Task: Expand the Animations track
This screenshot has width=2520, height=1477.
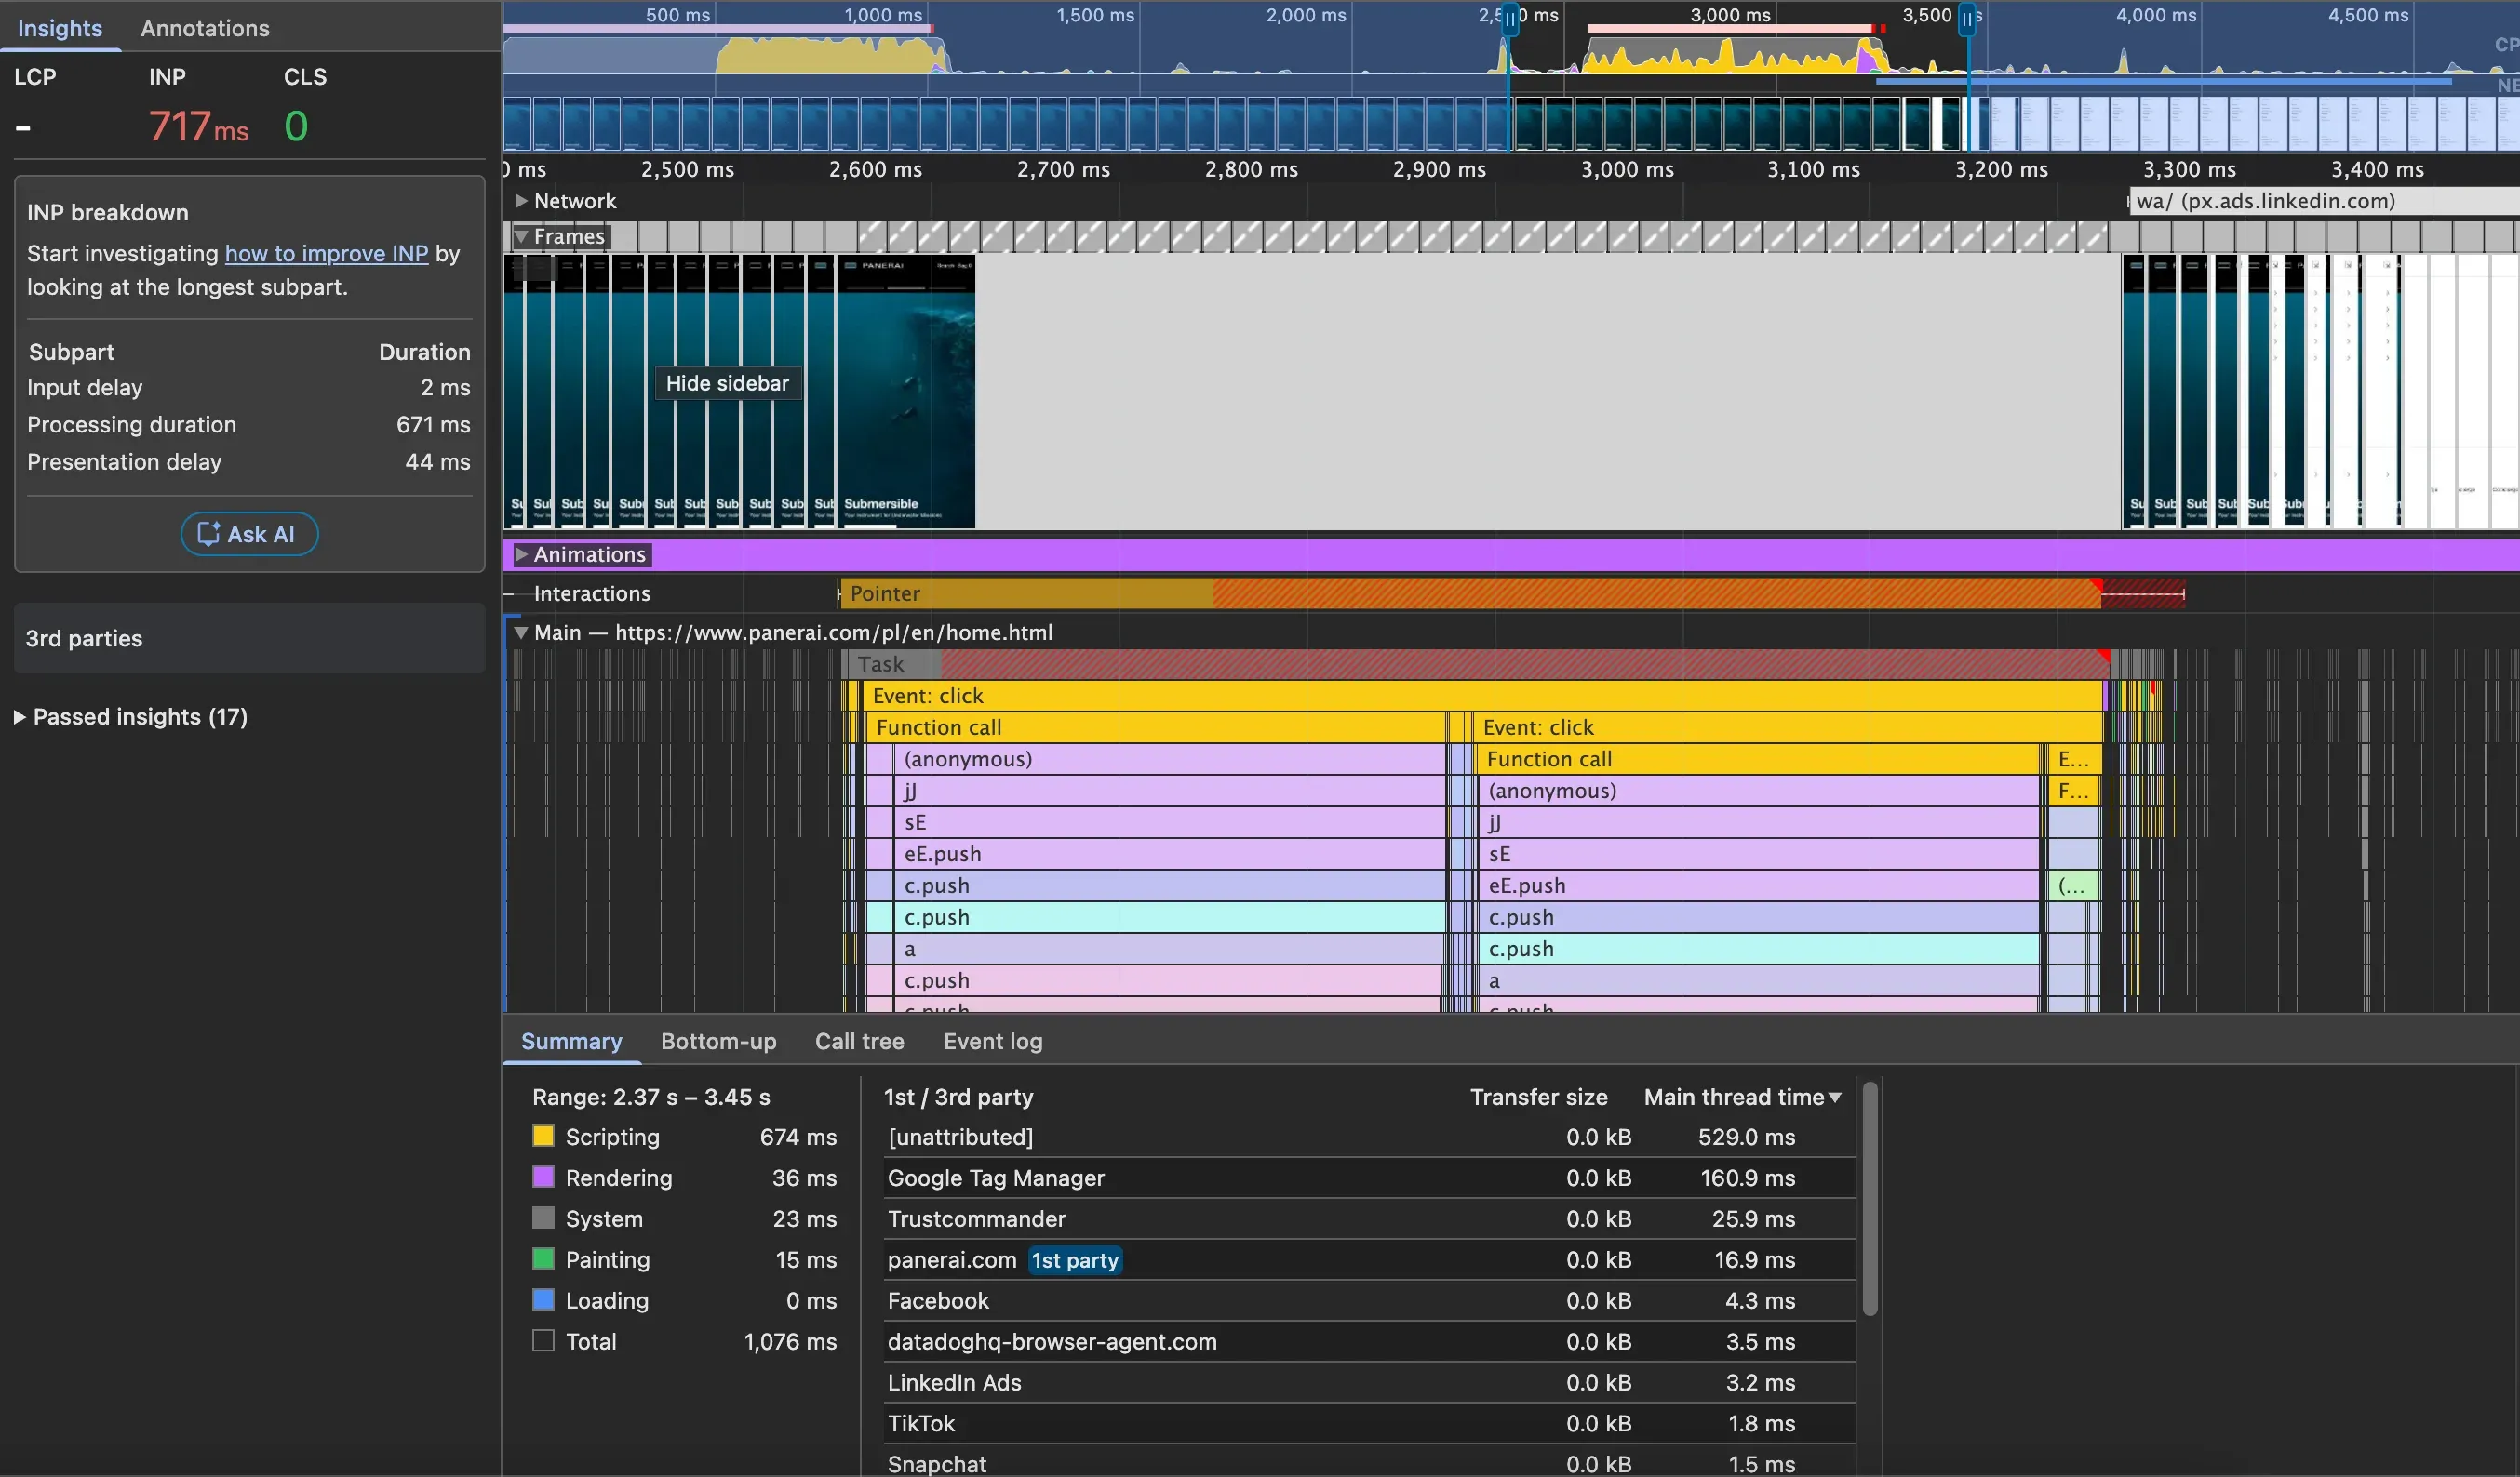Action: [521, 554]
